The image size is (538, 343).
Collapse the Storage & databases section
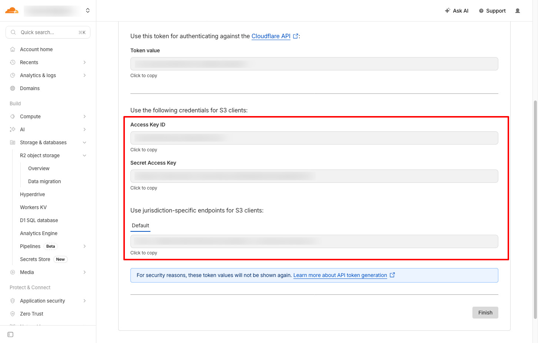pyautogui.click(x=84, y=142)
